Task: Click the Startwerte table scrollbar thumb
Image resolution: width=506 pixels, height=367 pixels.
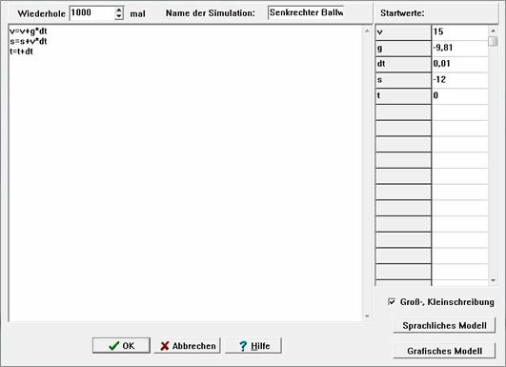Action: [x=493, y=41]
